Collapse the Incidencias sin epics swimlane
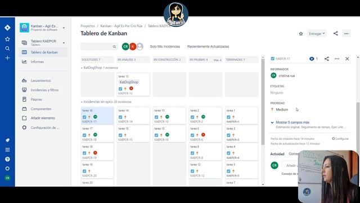Image resolution: width=360 pixels, height=203 pixels. click(82, 101)
